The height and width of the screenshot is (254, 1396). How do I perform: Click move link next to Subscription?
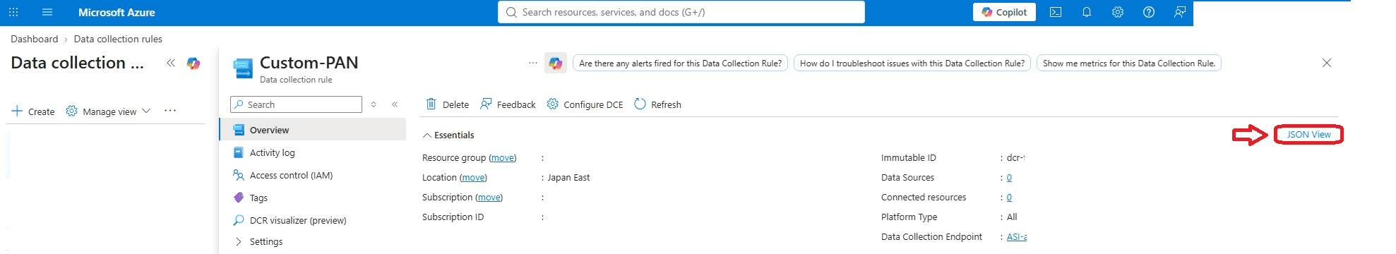pyautogui.click(x=489, y=198)
